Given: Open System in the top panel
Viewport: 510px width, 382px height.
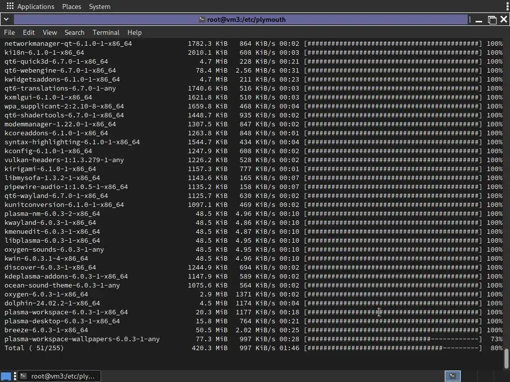Looking at the screenshot, I should (100, 6).
